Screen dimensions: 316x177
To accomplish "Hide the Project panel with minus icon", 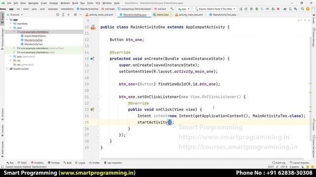I will (80, 15).
